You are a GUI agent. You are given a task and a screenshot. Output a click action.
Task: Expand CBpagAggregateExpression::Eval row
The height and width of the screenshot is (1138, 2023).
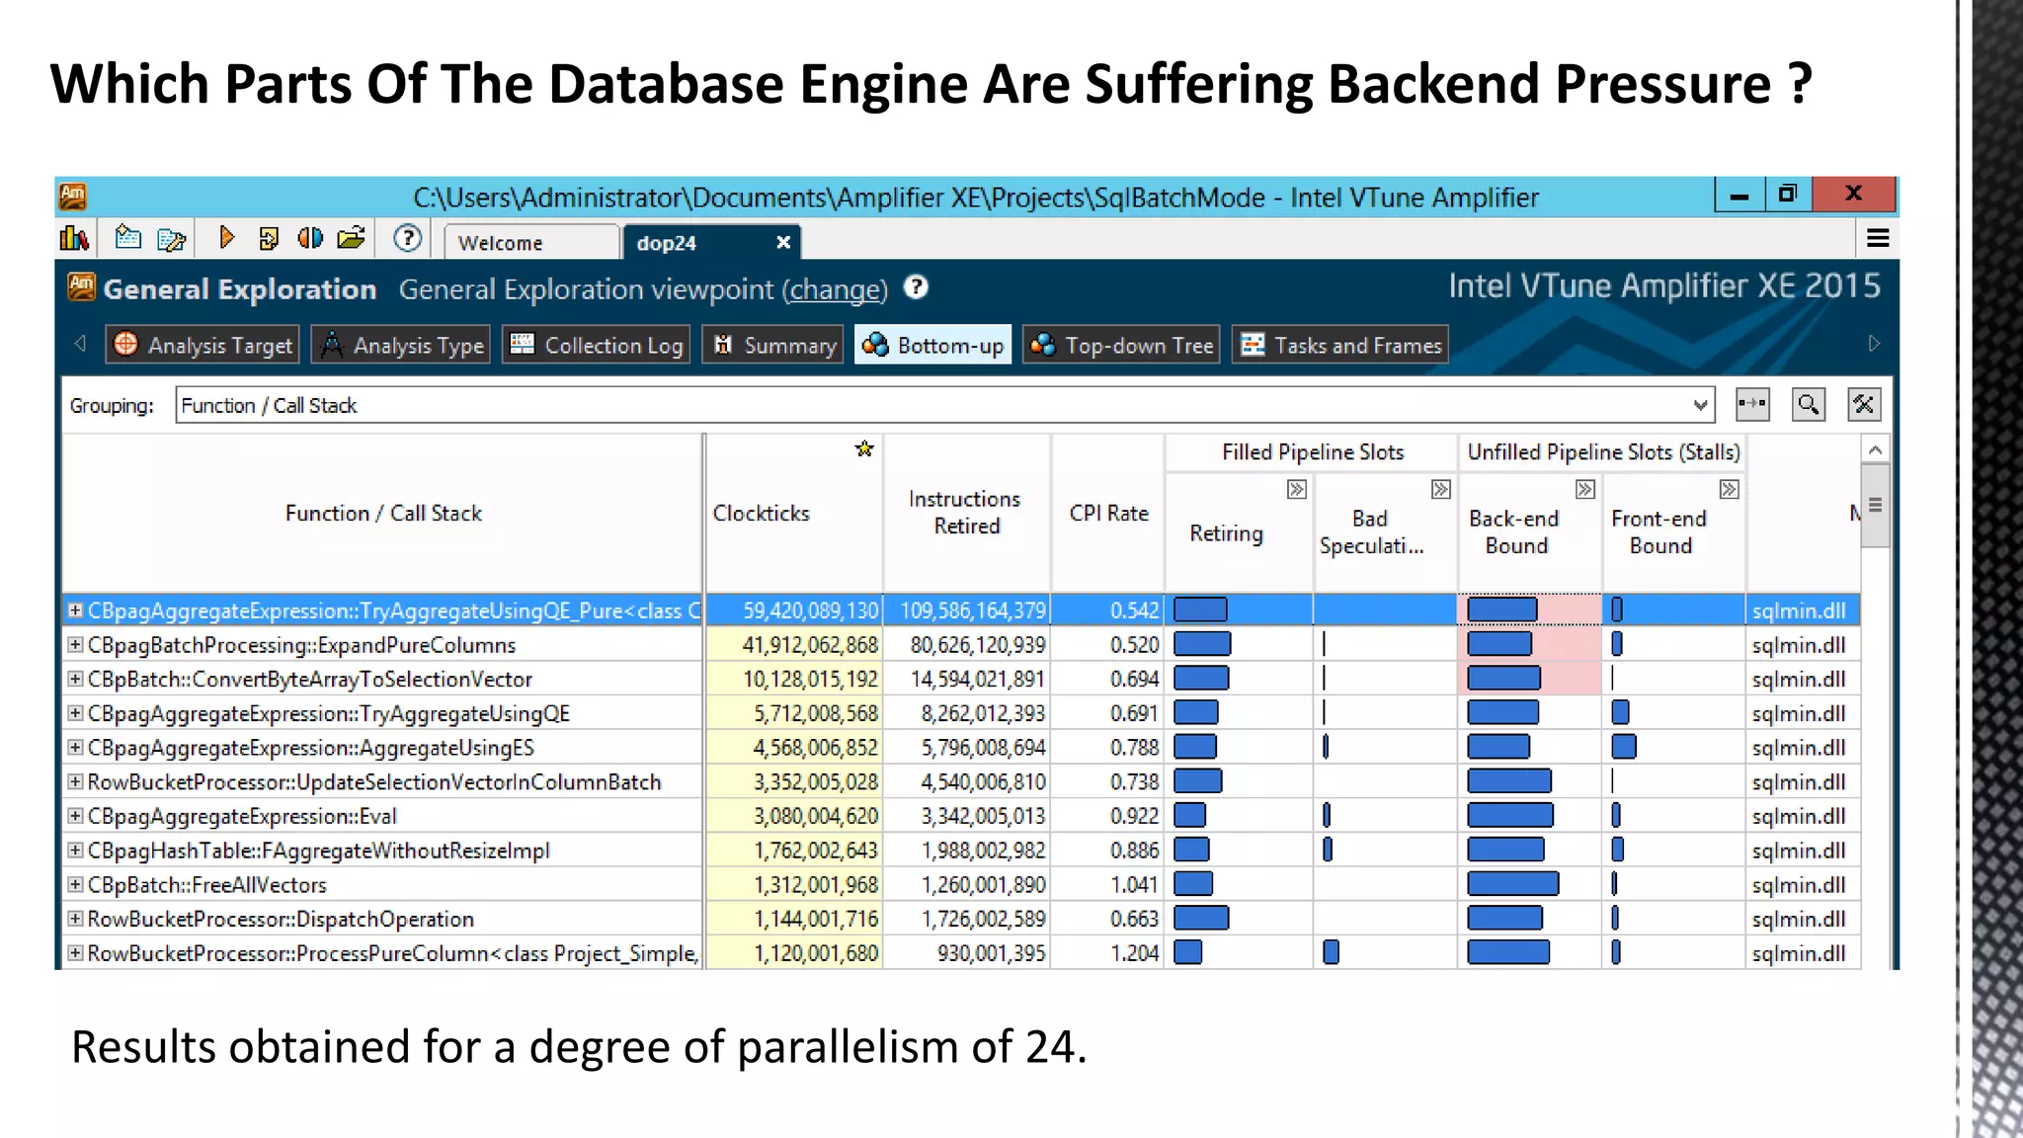(75, 815)
